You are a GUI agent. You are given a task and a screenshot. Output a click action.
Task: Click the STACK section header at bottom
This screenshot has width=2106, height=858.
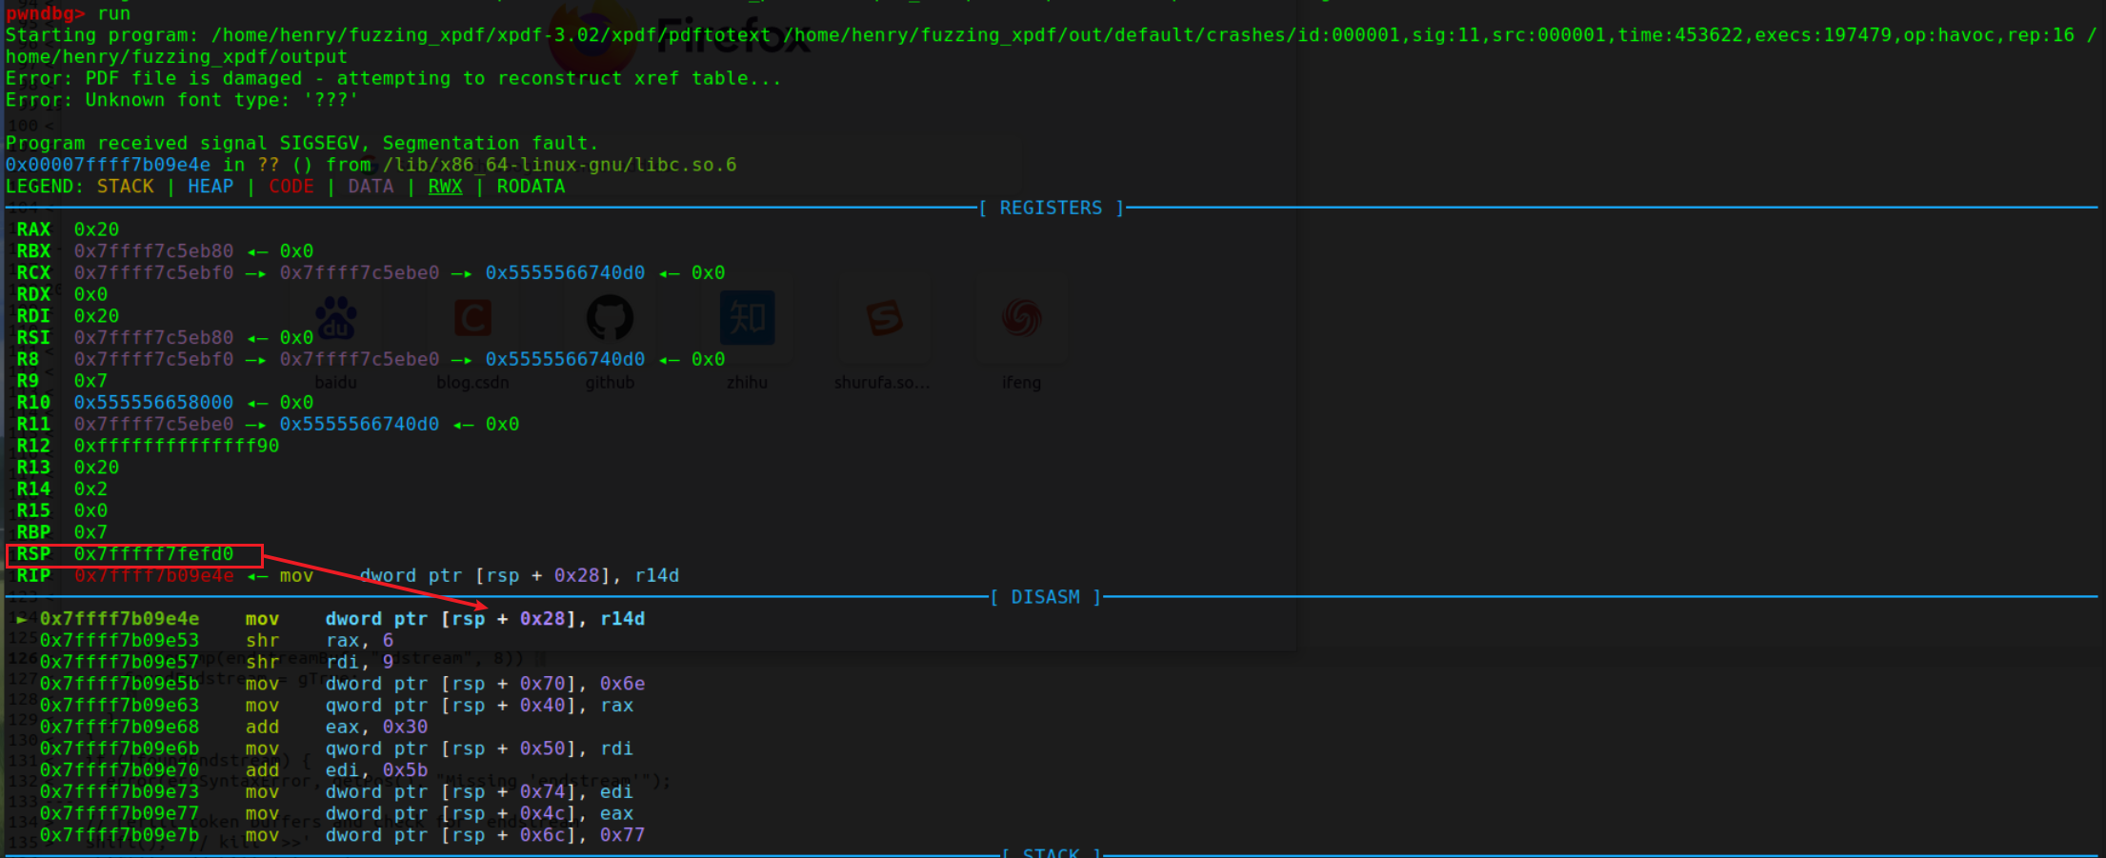click(1051, 852)
